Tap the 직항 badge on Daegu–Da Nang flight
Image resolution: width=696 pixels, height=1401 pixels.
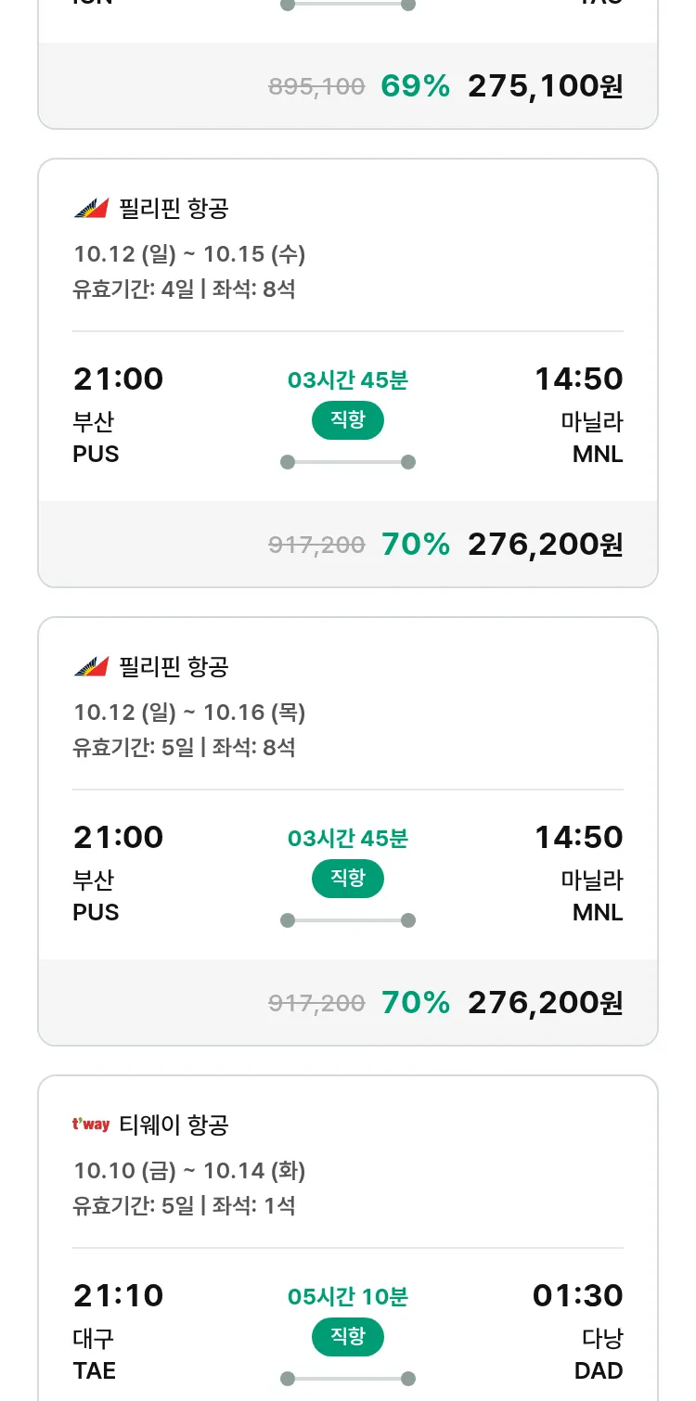[348, 1337]
